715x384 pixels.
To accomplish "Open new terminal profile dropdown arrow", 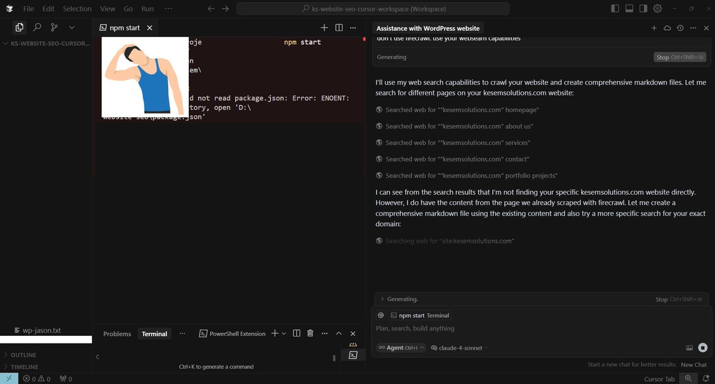I will (284, 333).
